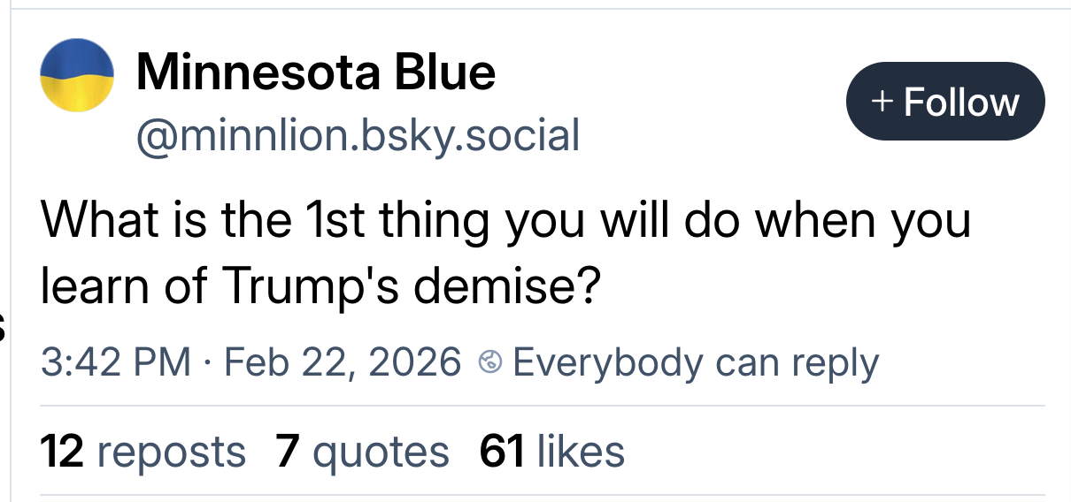Click the number 12 in repost count

(62, 452)
